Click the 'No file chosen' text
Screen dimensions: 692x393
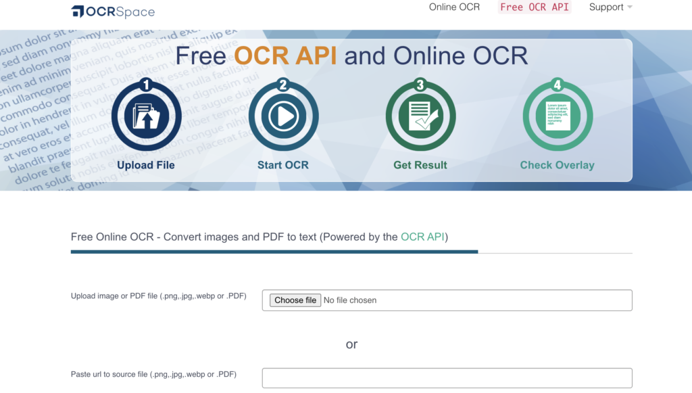tap(350, 300)
